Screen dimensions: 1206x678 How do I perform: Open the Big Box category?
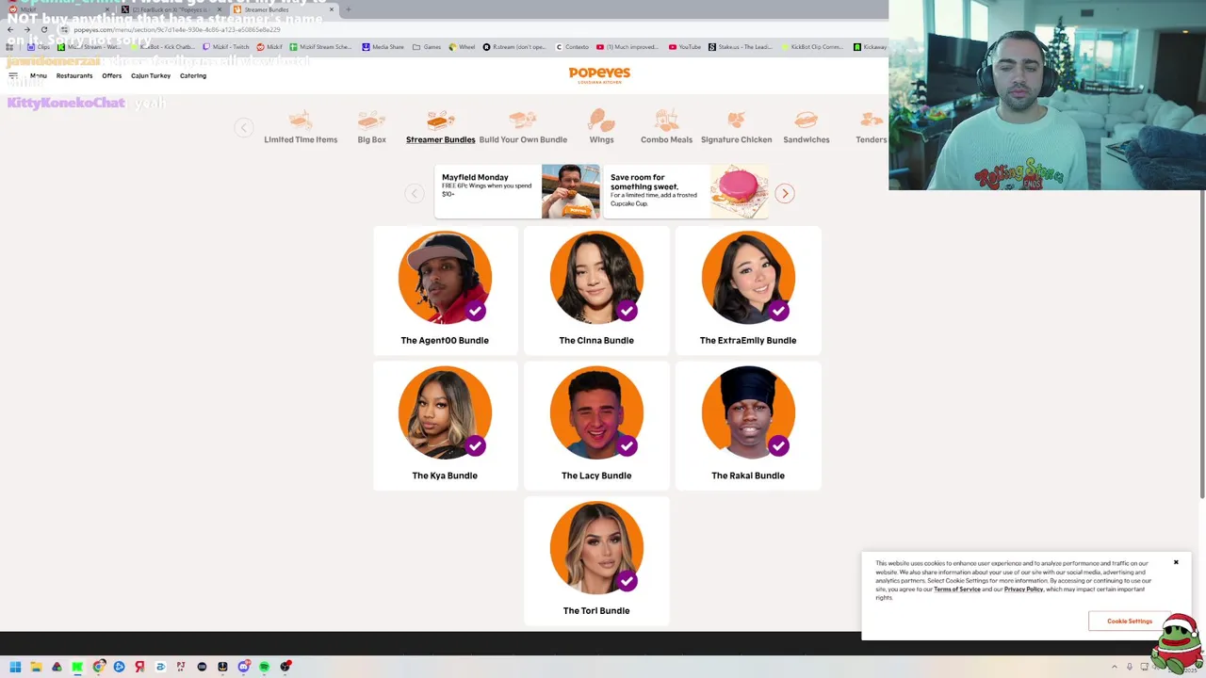click(371, 127)
